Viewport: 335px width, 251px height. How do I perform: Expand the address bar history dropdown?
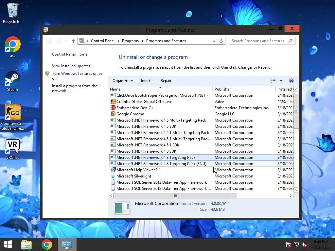[x=214, y=41]
